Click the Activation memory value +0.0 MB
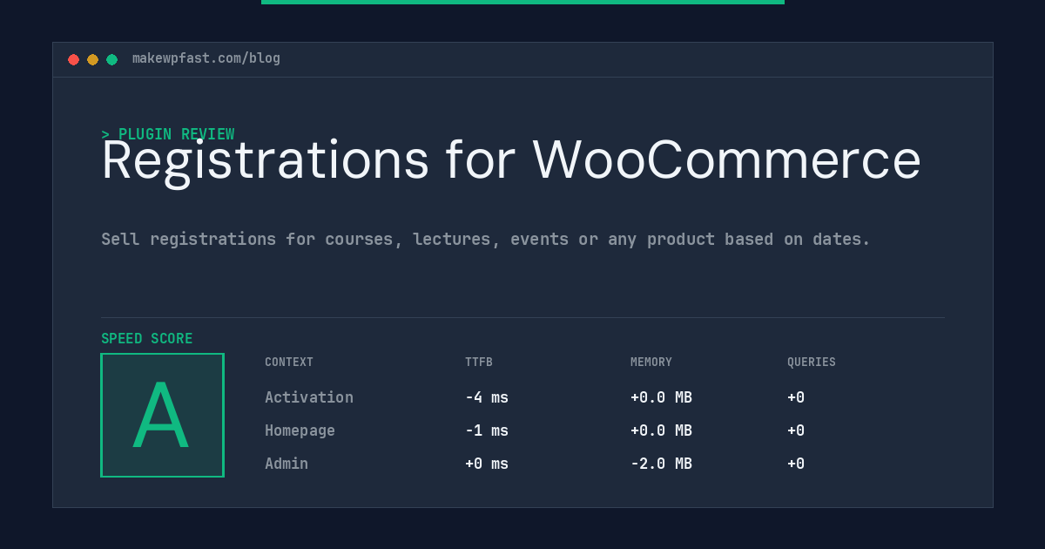The image size is (1045, 549). pos(661,397)
